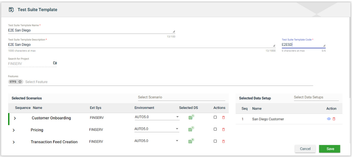The height and width of the screenshot is (158, 352).
Task: Open selected data setup icon for Pricing
Action: click(x=190, y=129)
